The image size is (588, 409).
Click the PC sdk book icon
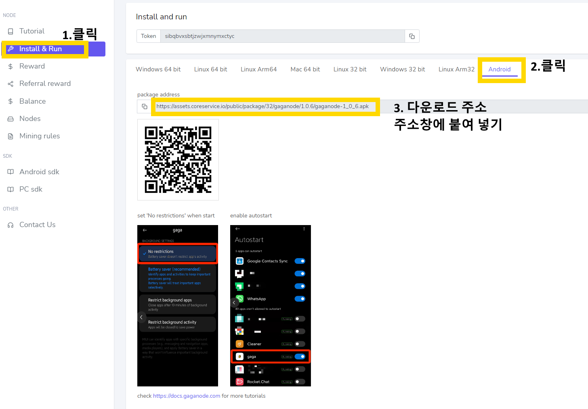click(10, 189)
